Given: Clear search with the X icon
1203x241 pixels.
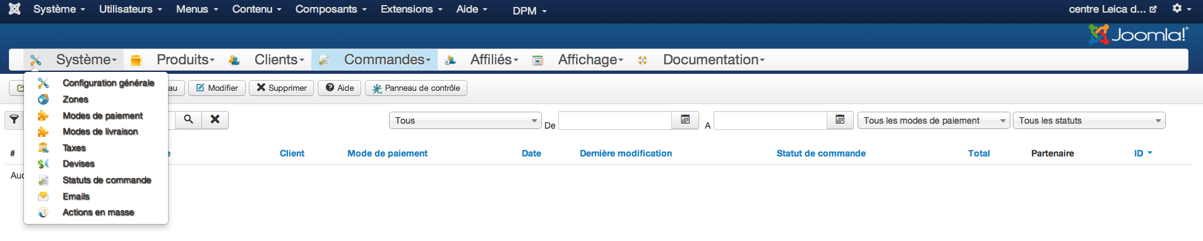Looking at the screenshot, I should pyautogui.click(x=215, y=120).
